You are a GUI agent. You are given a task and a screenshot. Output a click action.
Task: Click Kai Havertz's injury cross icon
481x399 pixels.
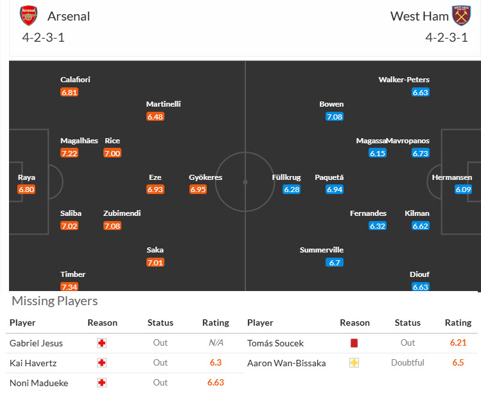[101, 363]
